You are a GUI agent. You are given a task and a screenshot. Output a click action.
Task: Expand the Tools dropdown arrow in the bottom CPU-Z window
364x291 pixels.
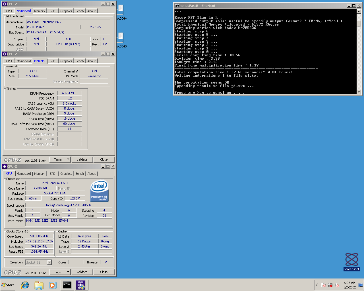68,272
